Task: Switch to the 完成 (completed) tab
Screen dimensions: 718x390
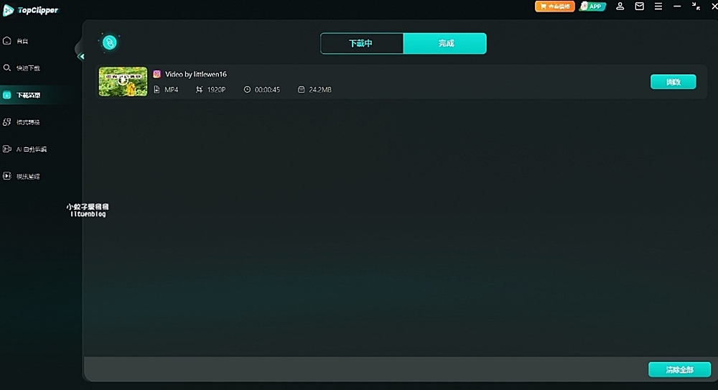Action: (x=445, y=44)
